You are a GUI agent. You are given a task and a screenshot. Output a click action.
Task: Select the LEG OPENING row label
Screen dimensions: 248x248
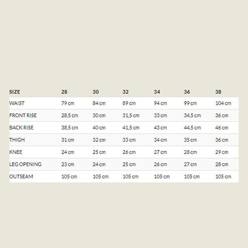26,164
